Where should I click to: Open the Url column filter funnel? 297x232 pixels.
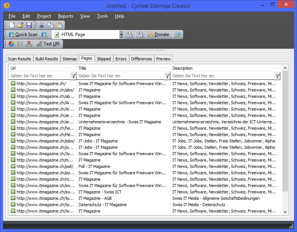coord(73,76)
